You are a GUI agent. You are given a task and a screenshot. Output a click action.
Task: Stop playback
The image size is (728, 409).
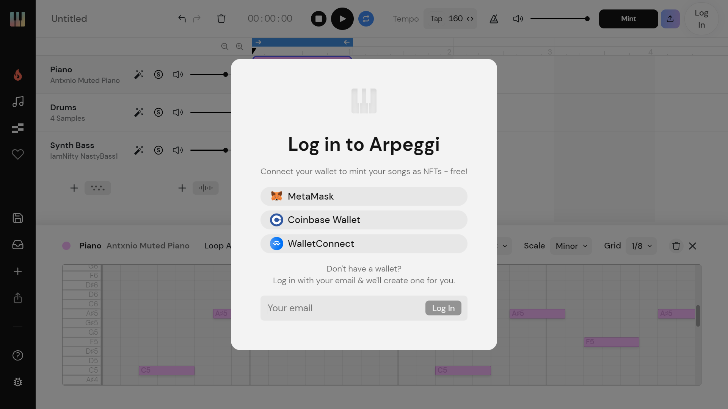point(318,19)
